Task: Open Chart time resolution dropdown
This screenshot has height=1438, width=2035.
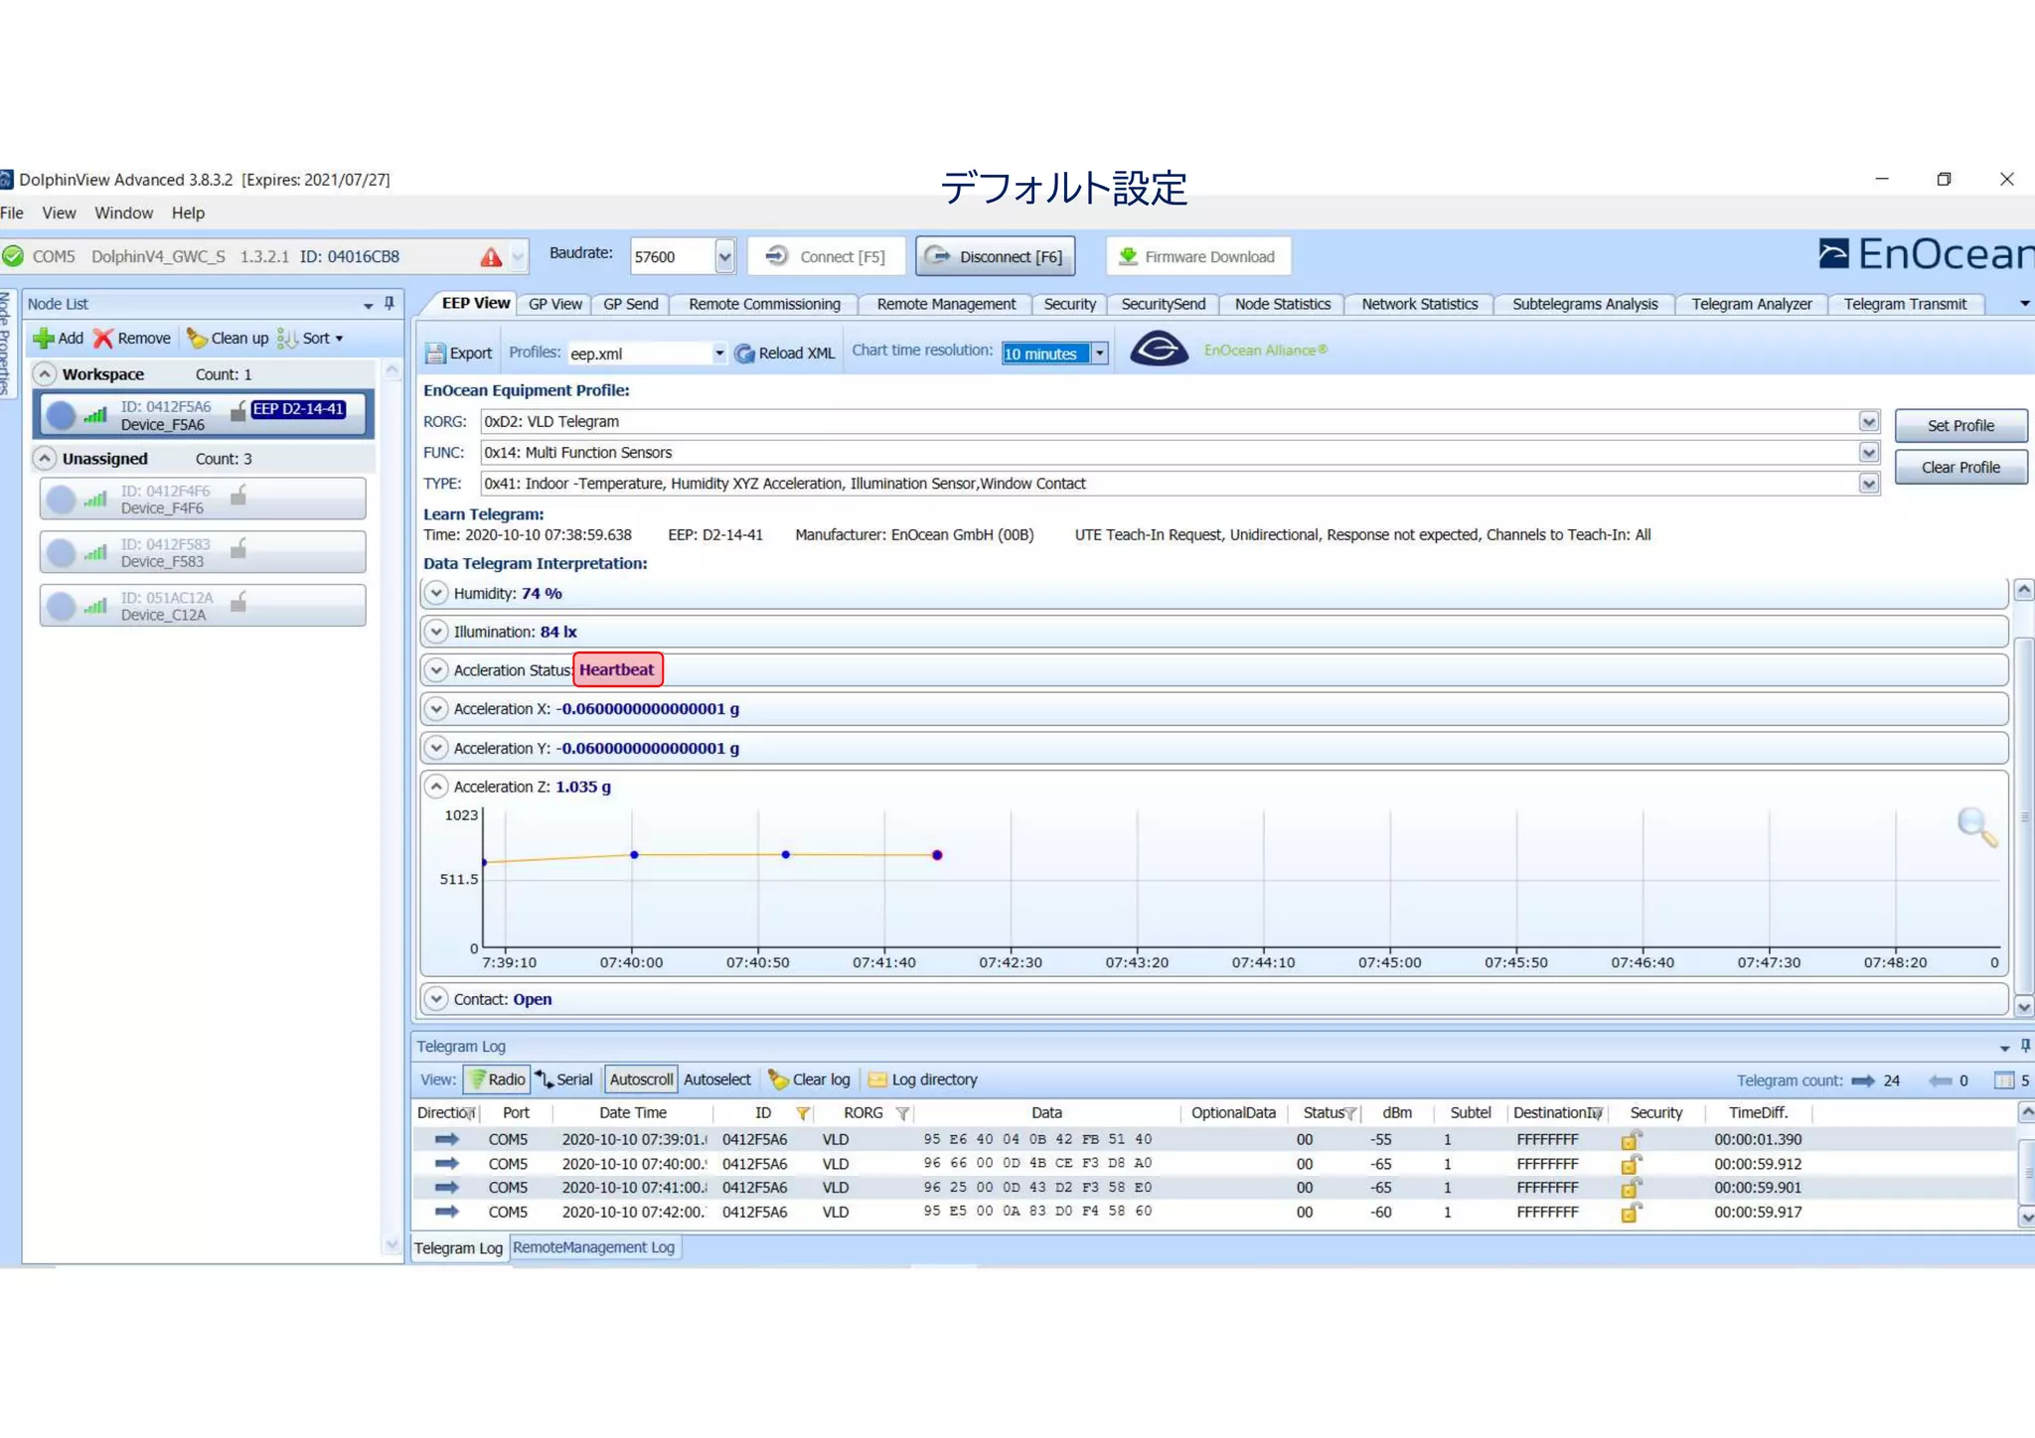Action: [x=1099, y=354]
